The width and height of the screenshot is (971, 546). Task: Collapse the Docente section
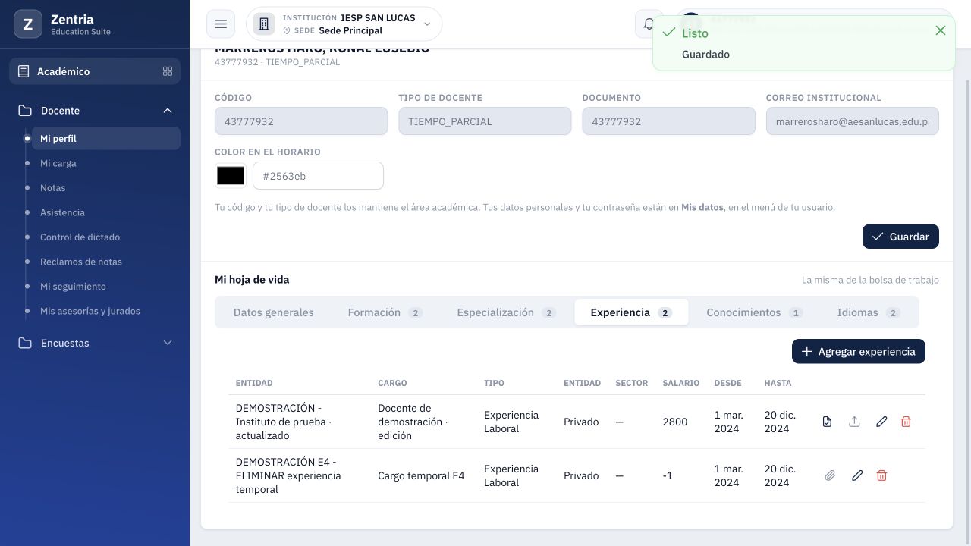click(x=168, y=111)
